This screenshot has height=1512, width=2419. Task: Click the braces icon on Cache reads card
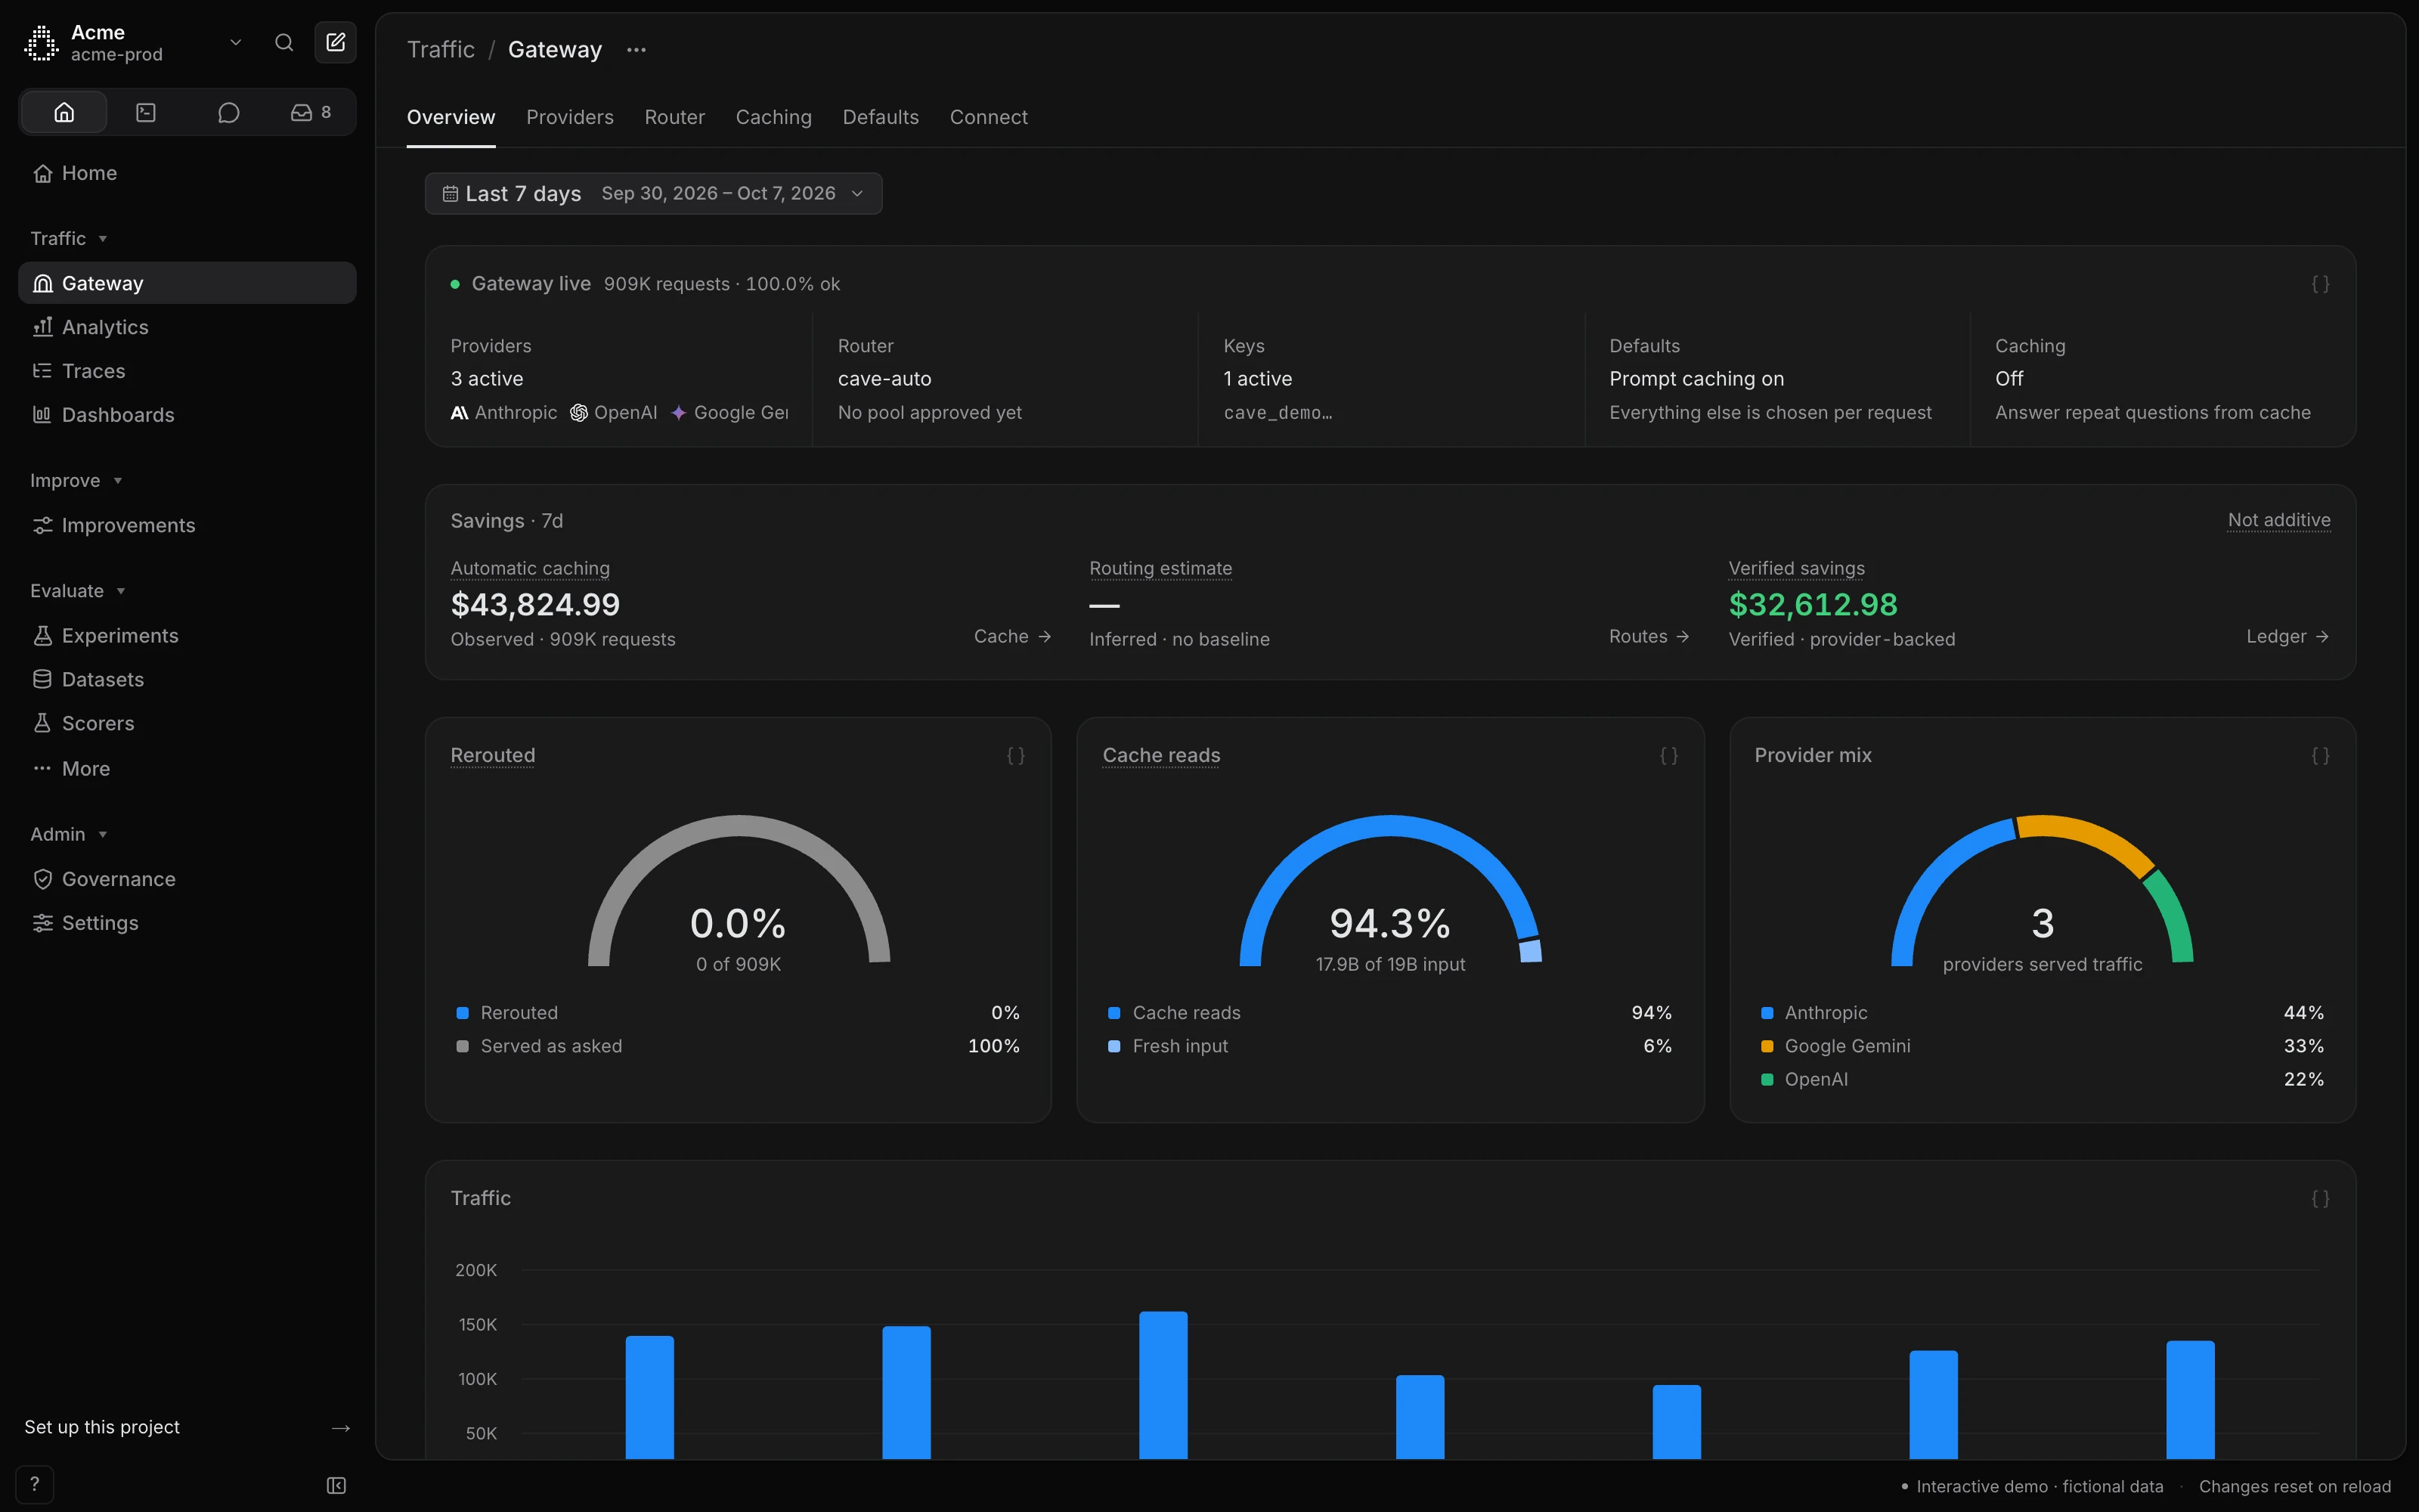point(1668,756)
